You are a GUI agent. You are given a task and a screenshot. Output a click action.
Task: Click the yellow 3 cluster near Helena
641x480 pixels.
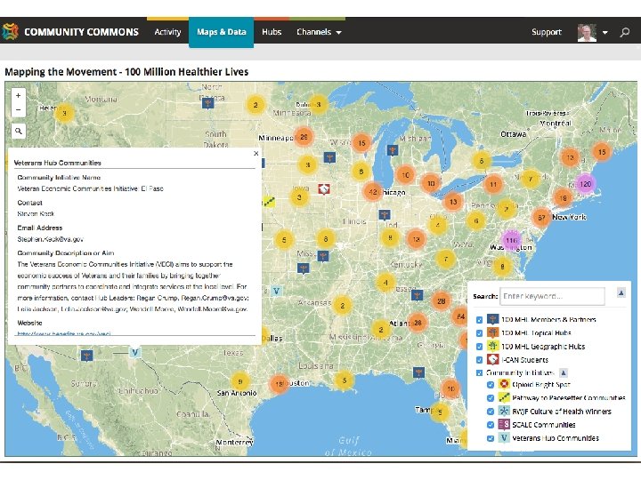click(x=64, y=114)
